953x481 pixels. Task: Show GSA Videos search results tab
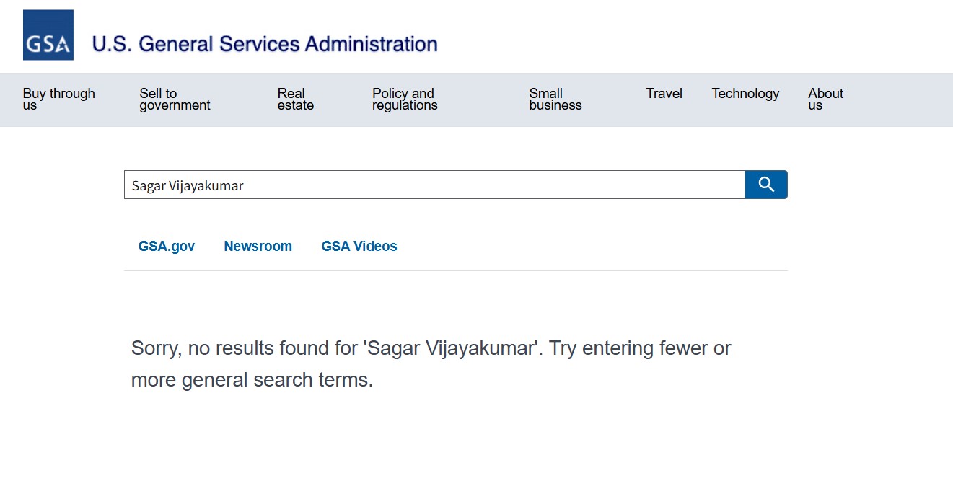click(x=359, y=247)
